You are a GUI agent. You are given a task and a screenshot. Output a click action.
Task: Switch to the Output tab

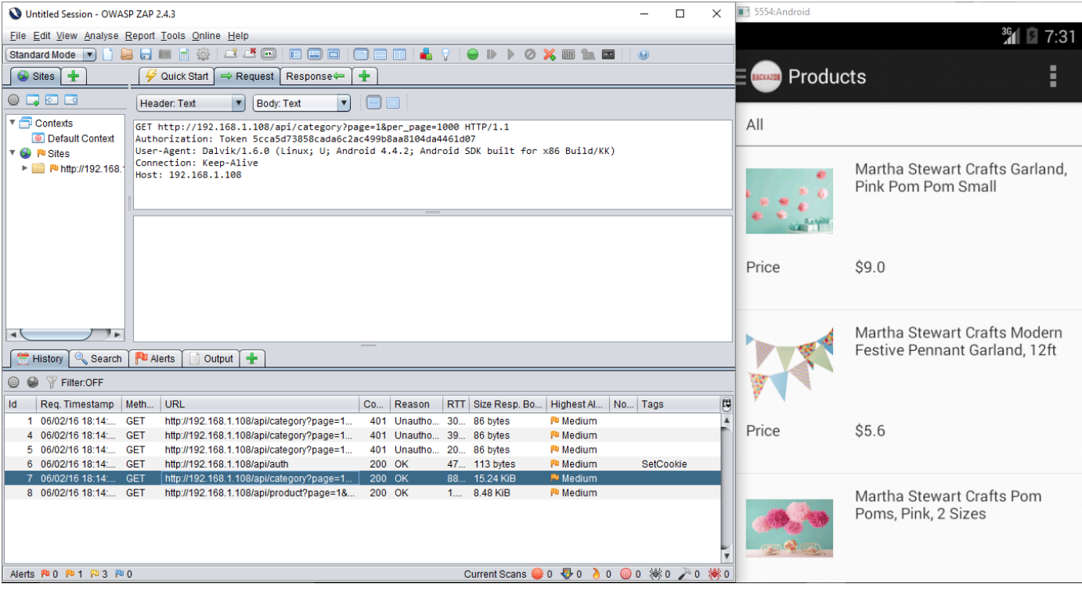click(211, 358)
